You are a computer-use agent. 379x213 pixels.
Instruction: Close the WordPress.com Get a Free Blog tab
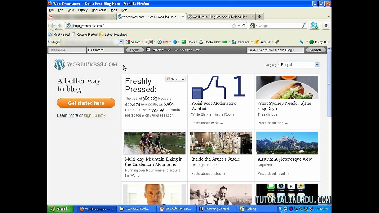tap(183, 17)
